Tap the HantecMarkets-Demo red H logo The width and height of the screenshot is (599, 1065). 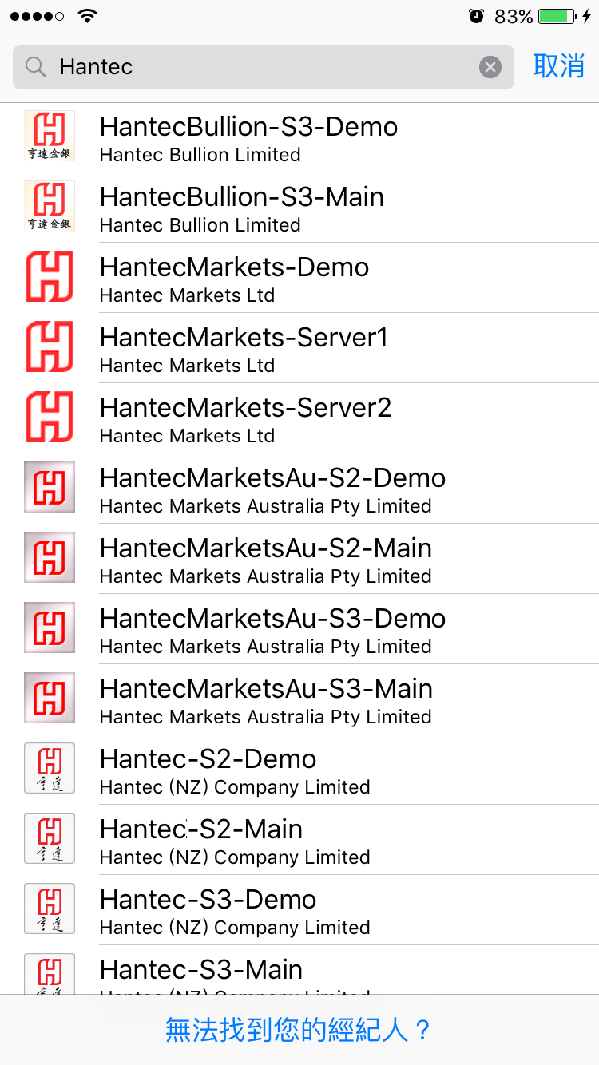point(50,277)
